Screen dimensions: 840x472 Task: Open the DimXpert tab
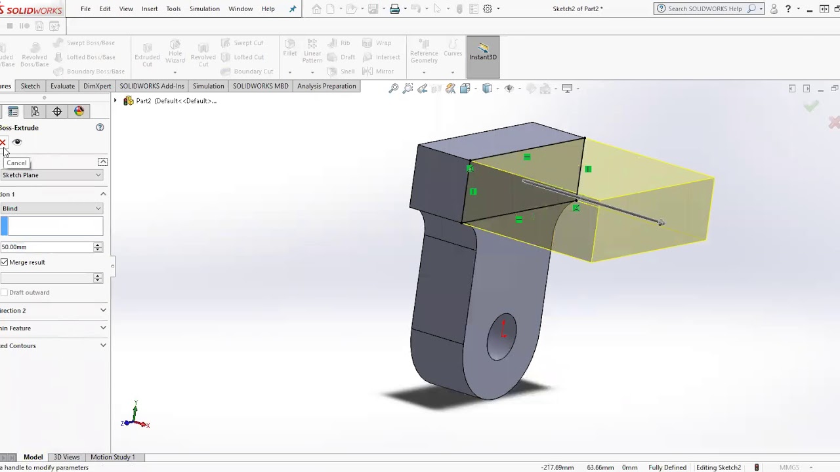point(97,86)
